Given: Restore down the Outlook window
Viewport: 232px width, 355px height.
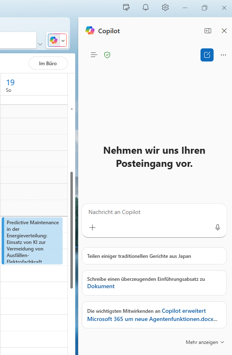Looking at the screenshot, I should coord(205,8).
